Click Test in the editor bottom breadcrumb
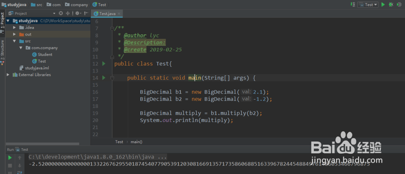Screen dimensions: 405x174 click(119, 142)
